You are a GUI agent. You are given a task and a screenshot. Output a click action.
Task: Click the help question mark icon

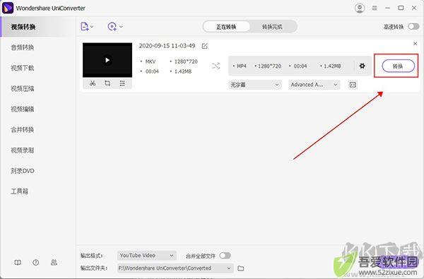click(36, 263)
